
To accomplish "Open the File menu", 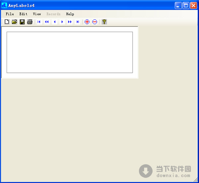I will [10, 14].
